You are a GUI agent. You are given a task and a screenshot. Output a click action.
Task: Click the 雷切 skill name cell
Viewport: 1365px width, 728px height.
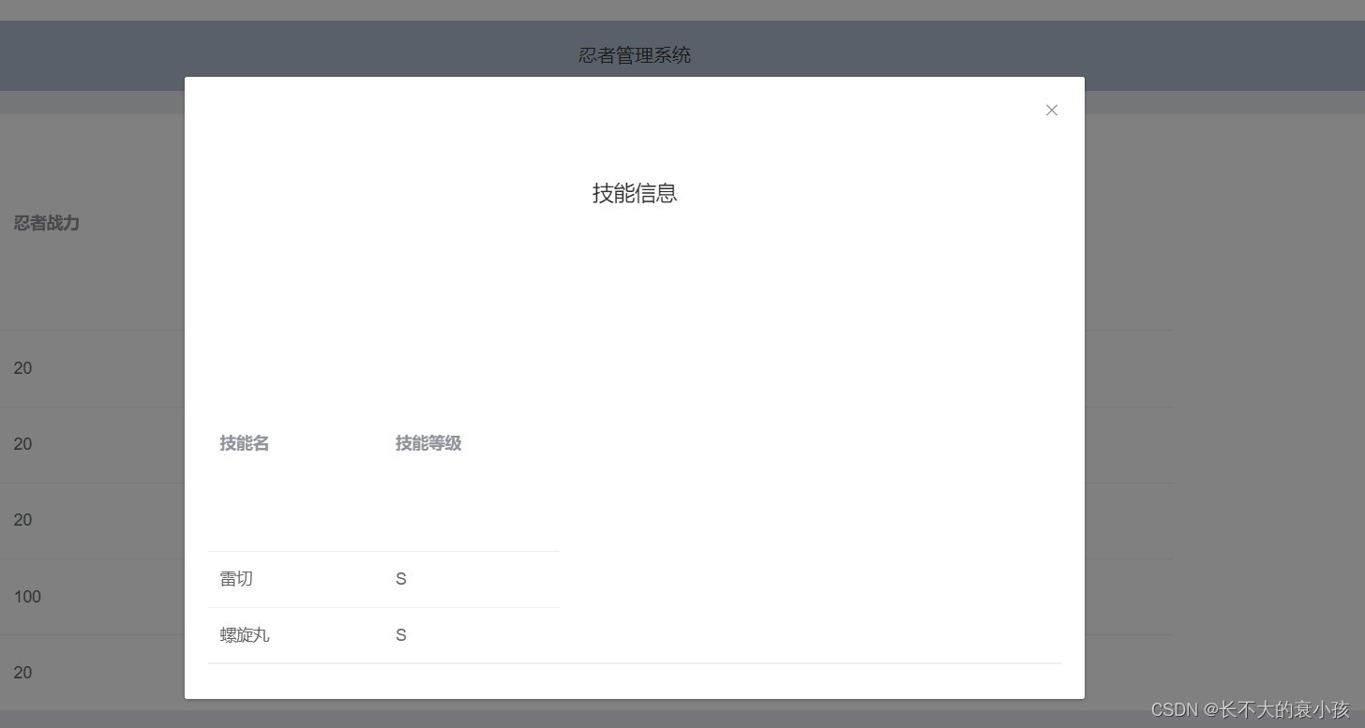click(x=236, y=579)
